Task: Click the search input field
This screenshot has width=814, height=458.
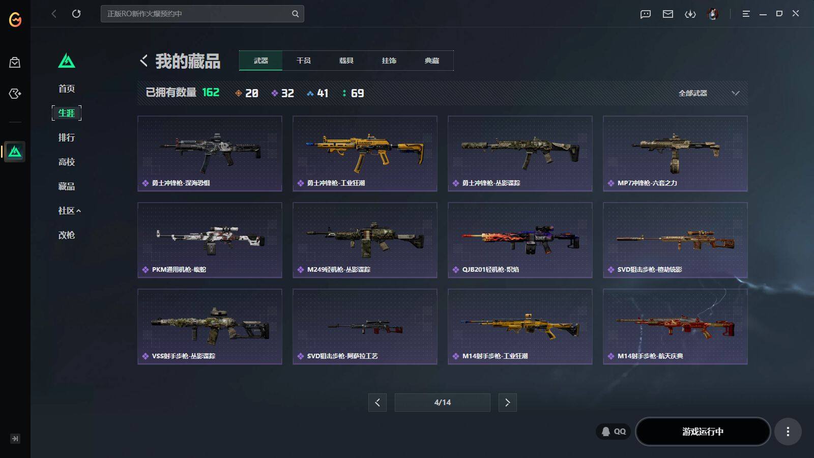Action: pos(196,14)
